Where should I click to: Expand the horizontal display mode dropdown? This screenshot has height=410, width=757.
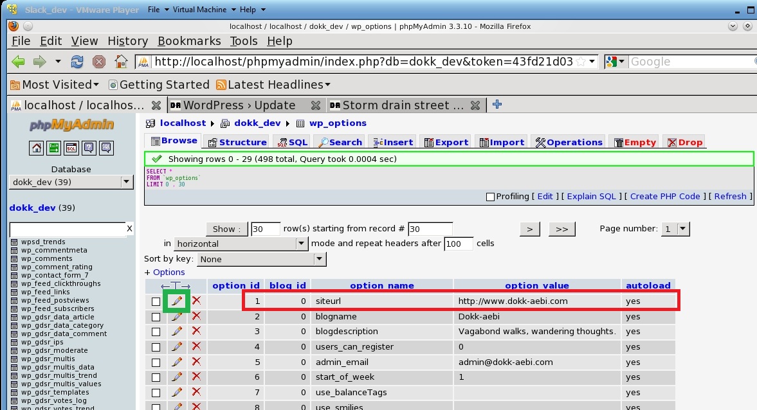[302, 244]
